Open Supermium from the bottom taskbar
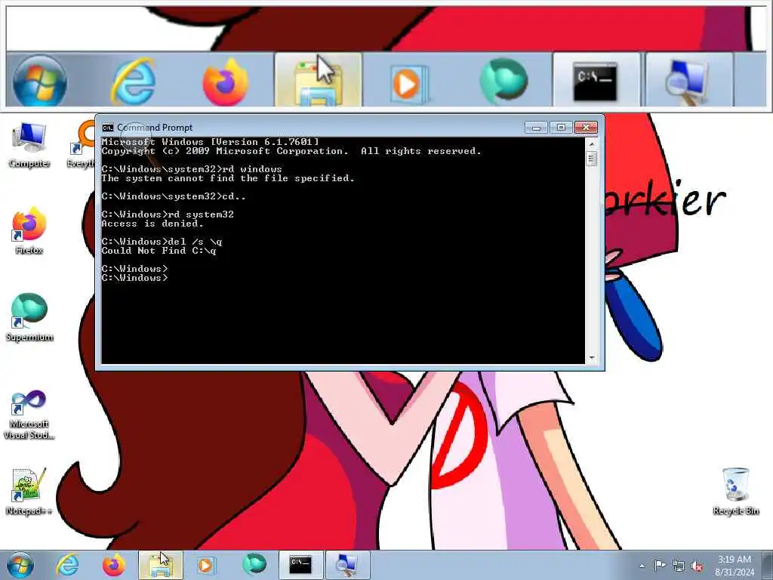This screenshot has height=580, width=773. click(254, 564)
